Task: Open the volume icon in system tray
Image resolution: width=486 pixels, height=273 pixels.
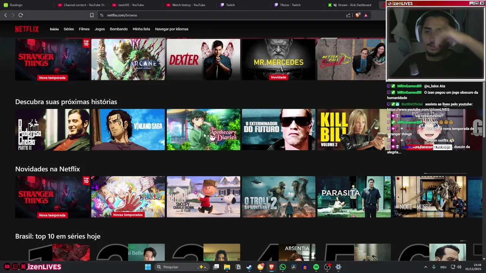Action: 459,267
